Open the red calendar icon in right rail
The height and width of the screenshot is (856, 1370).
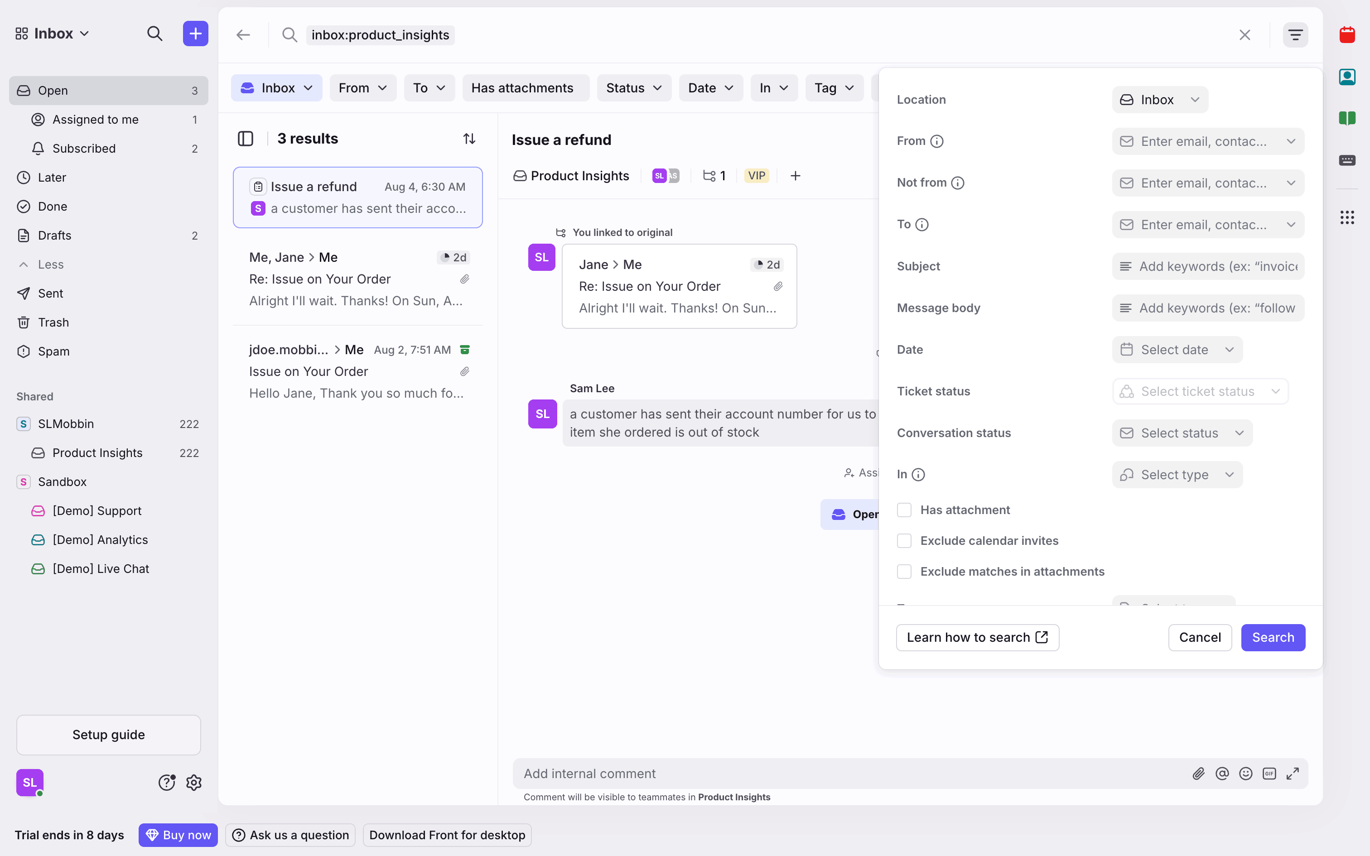click(x=1347, y=35)
